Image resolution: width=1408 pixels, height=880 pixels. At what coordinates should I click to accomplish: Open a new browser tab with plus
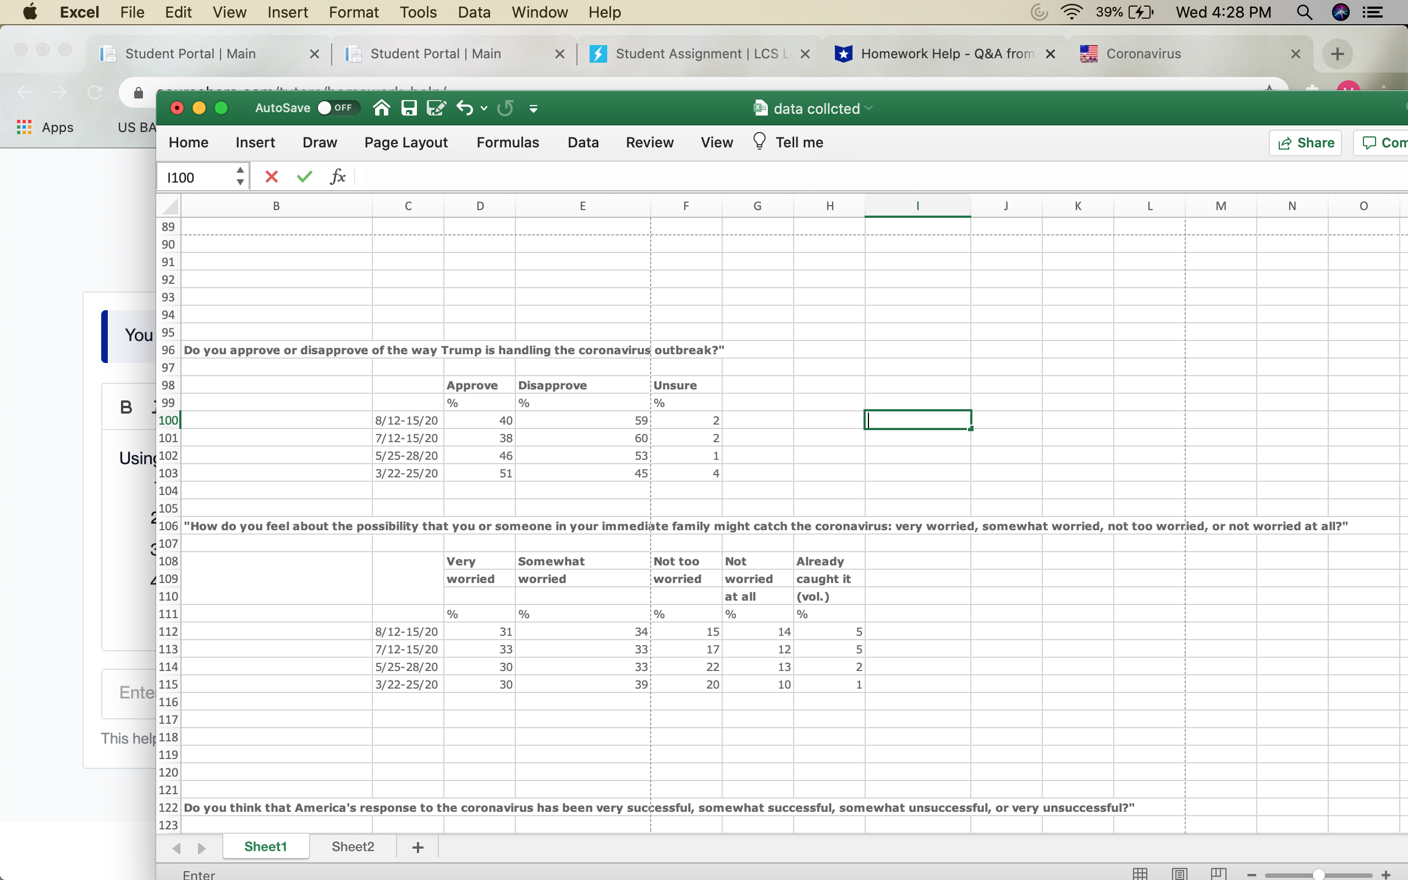point(1337,53)
